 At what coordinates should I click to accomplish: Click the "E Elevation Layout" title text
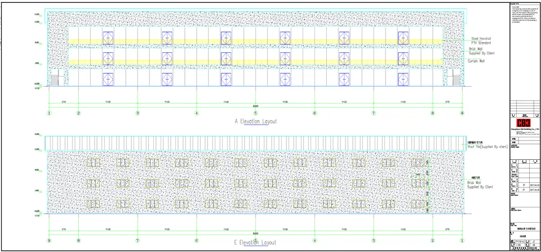(255, 242)
